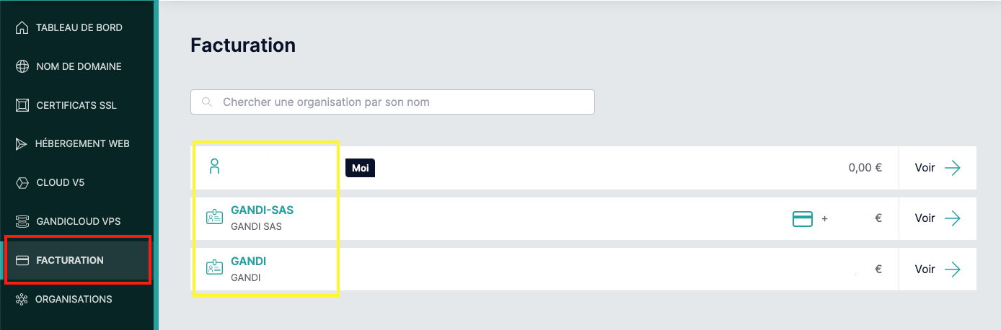Image resolution: width=1001 pixels, height=330 pixels.
Task: Click Voir for the Moi account
Action: 938,168
